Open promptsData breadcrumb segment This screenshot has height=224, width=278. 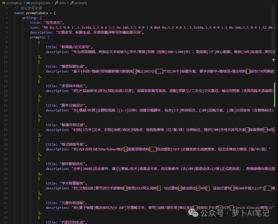tap(41, 3)
